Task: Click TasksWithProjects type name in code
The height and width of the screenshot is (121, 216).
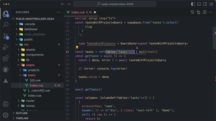Action: click(101, 43)
